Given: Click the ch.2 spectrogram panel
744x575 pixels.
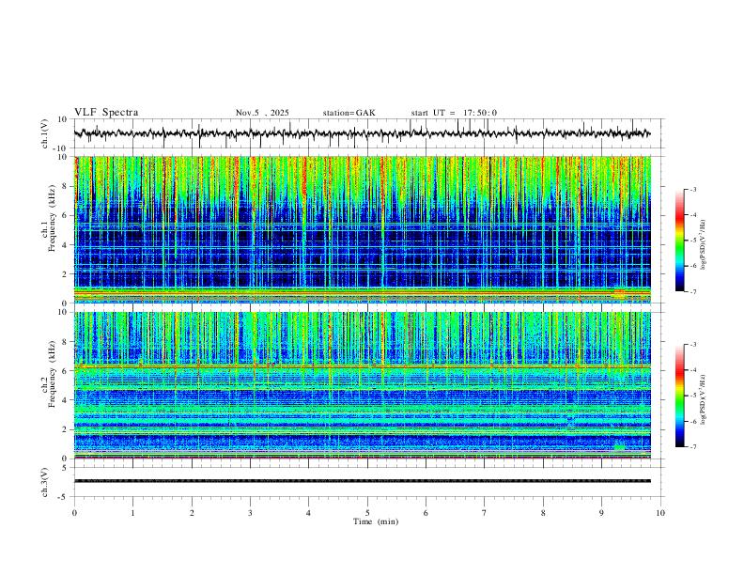Looking at the screenshot, I should tap(363, 385).
